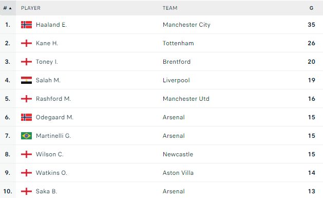Sort table by the G goals column header

(311, 8)
